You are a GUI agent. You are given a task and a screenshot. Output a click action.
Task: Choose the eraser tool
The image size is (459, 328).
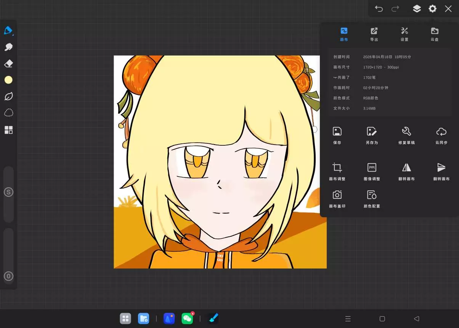click(x=8, y=63)
